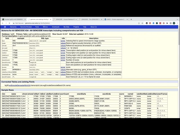Open the Downloads menu
The height and width of the screenshot is (135, 180).
click(56, 27)
